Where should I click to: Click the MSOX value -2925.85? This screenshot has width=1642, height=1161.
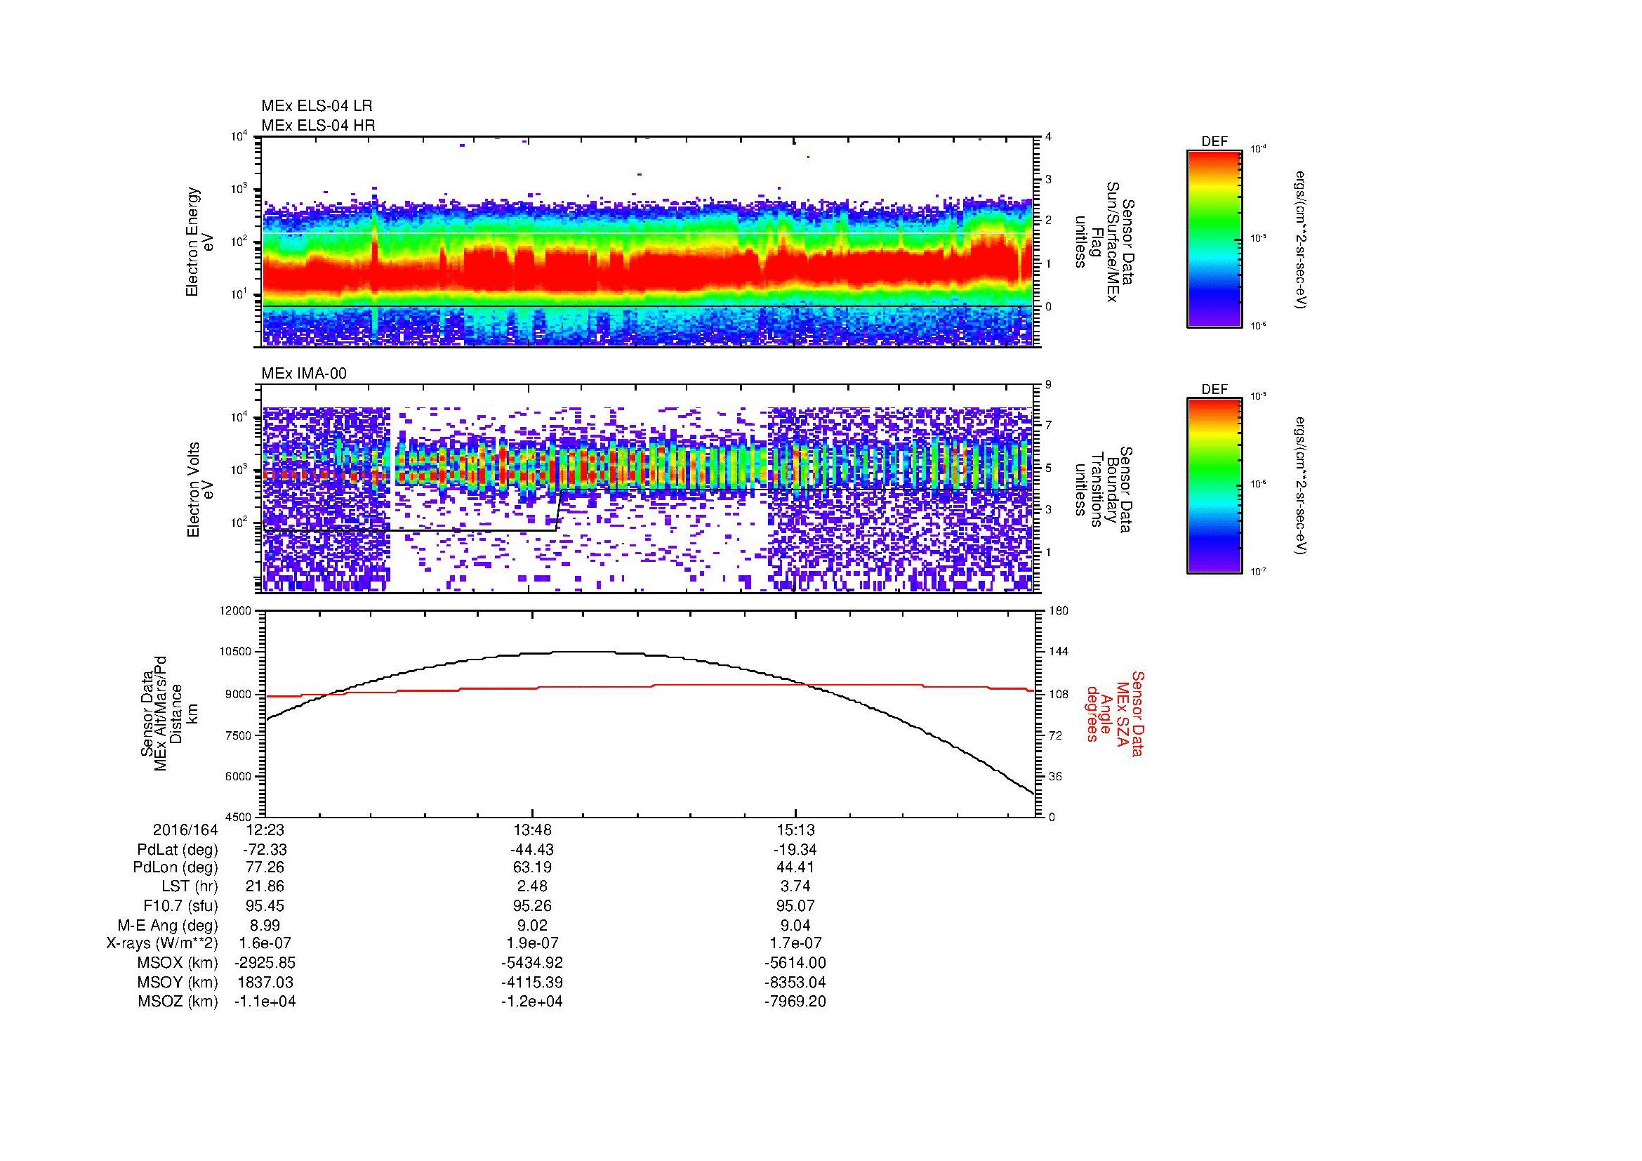pyautogui.click(x=264, y=963)
